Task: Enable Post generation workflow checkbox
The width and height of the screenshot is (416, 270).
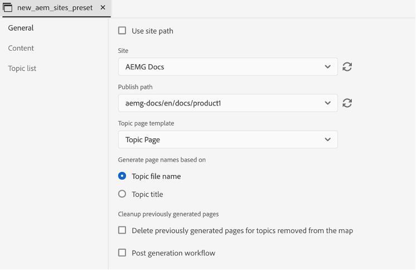Action: (122, 253)
